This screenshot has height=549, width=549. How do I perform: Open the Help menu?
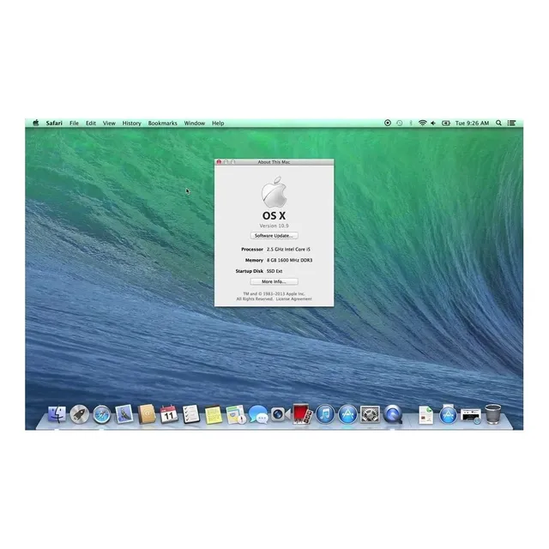pos(218,123)
